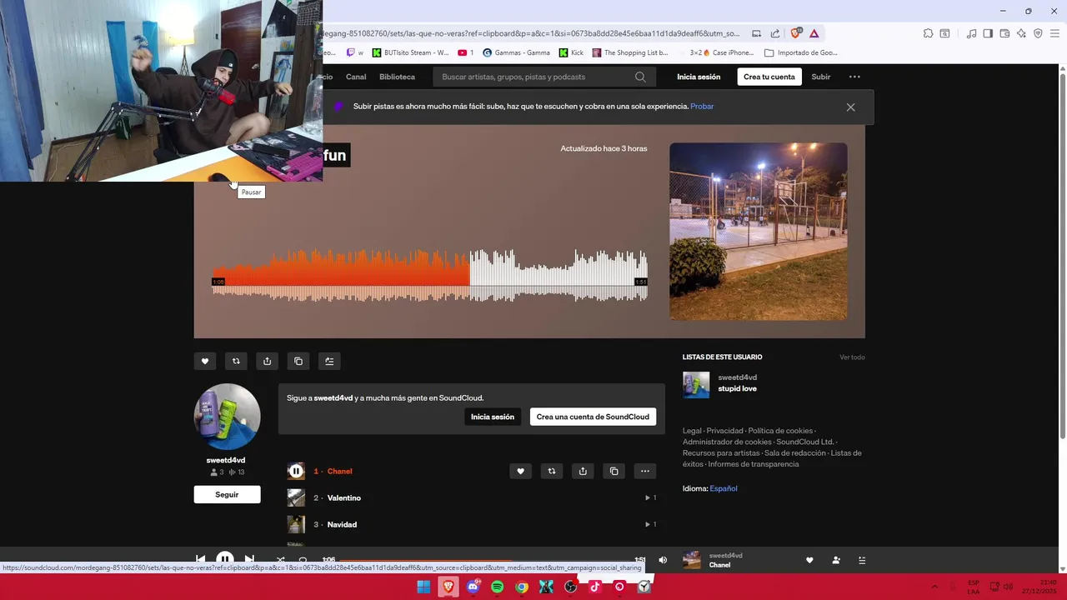Toggle repeat in the player bar
The image size is (1067, 600).
(303, 560)
